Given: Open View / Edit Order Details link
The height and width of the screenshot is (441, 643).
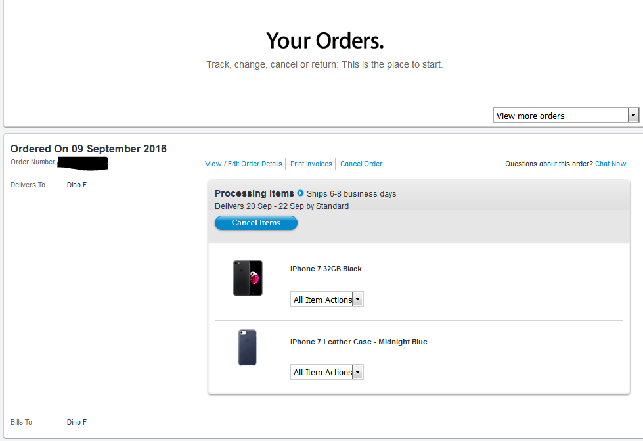Looking at the screenshot, I should click(x=244, y=164).
